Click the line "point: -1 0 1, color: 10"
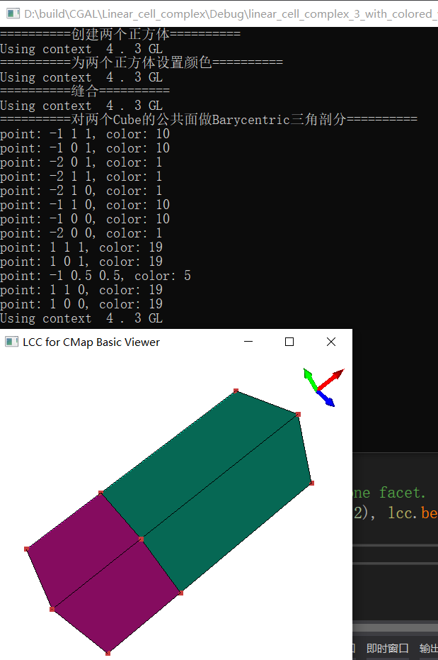The width and height of the screenshot is (438, 660). pos(85,148)
